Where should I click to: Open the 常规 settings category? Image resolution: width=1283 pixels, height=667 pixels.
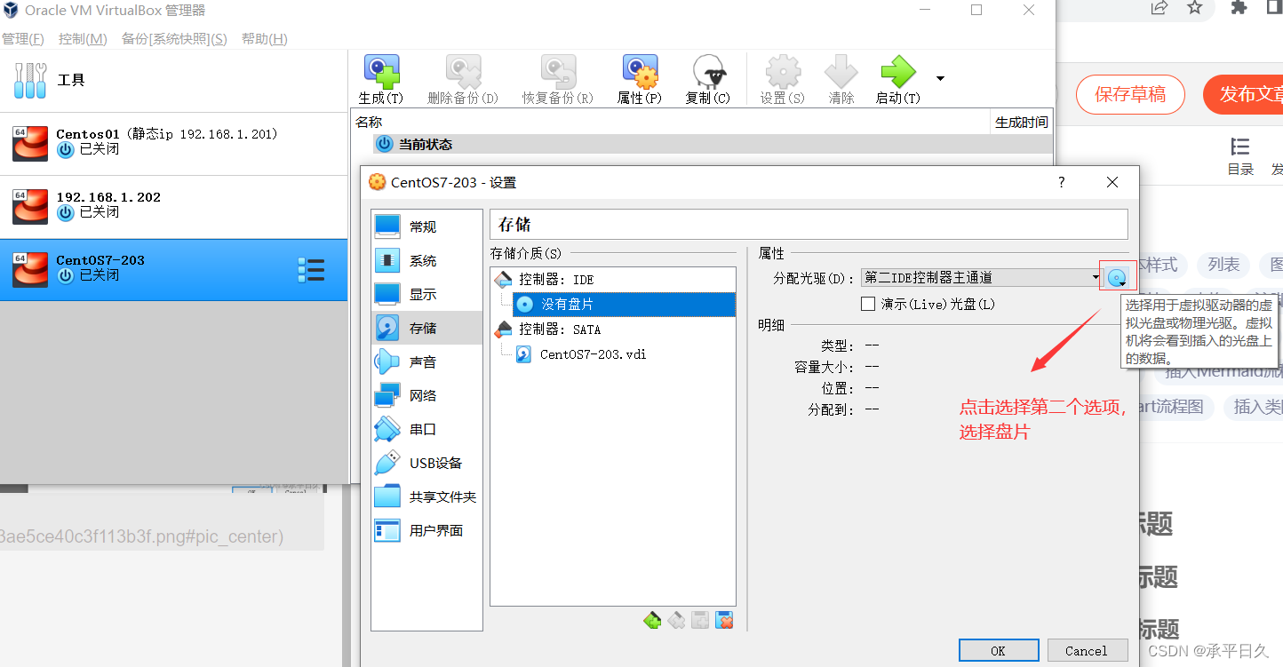coord(426,226)
